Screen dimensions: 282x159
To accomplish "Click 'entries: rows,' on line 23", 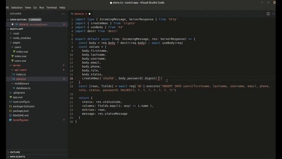I will click(x=94, y=110).
